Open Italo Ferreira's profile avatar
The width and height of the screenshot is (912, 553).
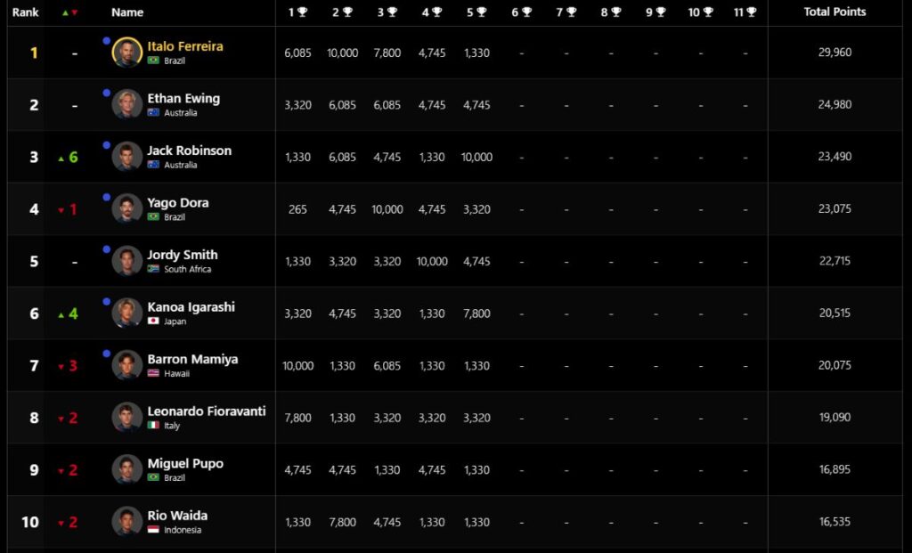click(x=126, y=53)
